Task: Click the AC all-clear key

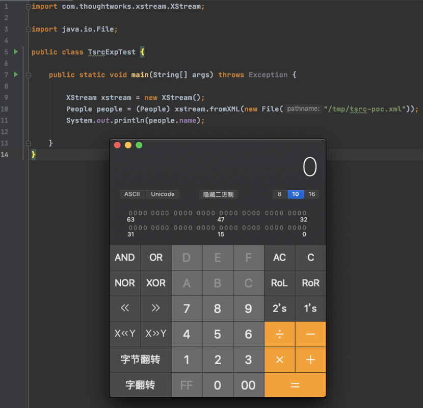Action: click(279, 258)
